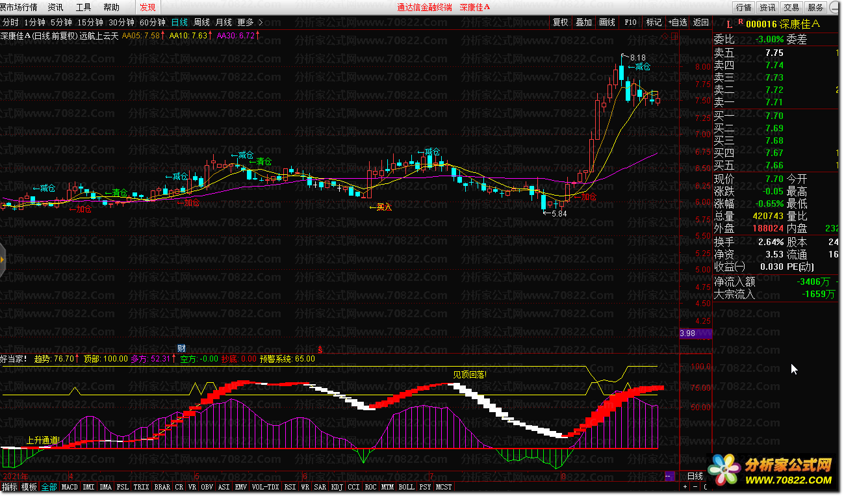The height and width of the screenshot is (496, 844).
Task: Expand the 更多 periods list
Action: click(x=250, y=22)
